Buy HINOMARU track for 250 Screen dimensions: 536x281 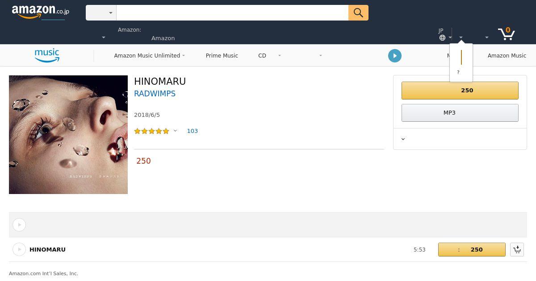[x=472, y=249]
